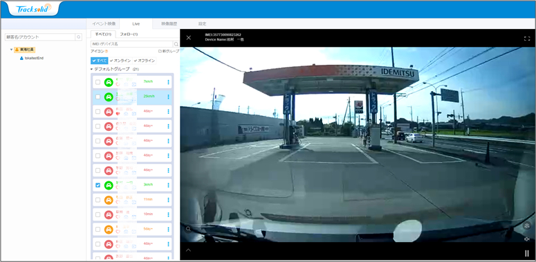Open the three-dot menu for the 7km/h vehicle
536x262 pixels.
168,82
